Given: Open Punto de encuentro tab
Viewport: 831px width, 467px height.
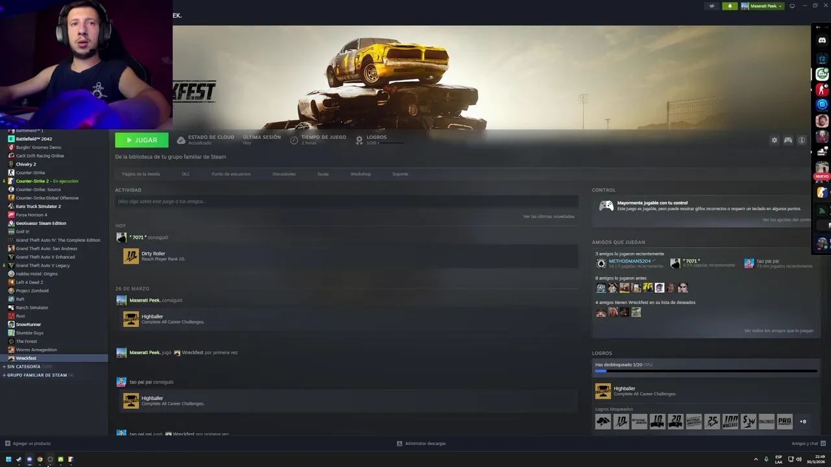Looking at the screenshot, I should point(231,174).
